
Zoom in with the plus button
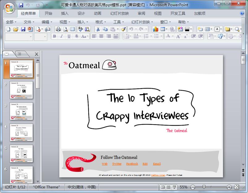click(229, 187)
